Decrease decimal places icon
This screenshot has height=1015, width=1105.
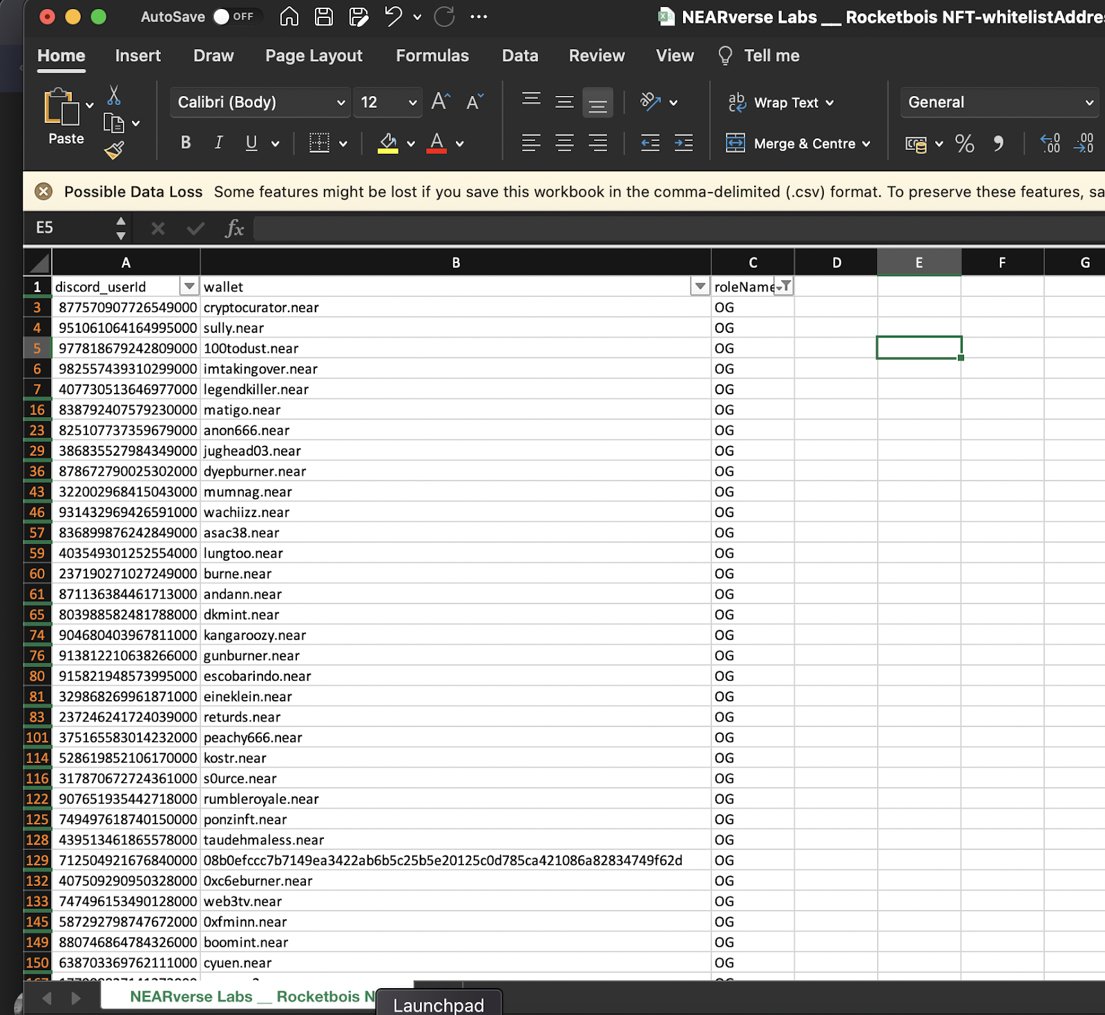[x=1084, y=143]
